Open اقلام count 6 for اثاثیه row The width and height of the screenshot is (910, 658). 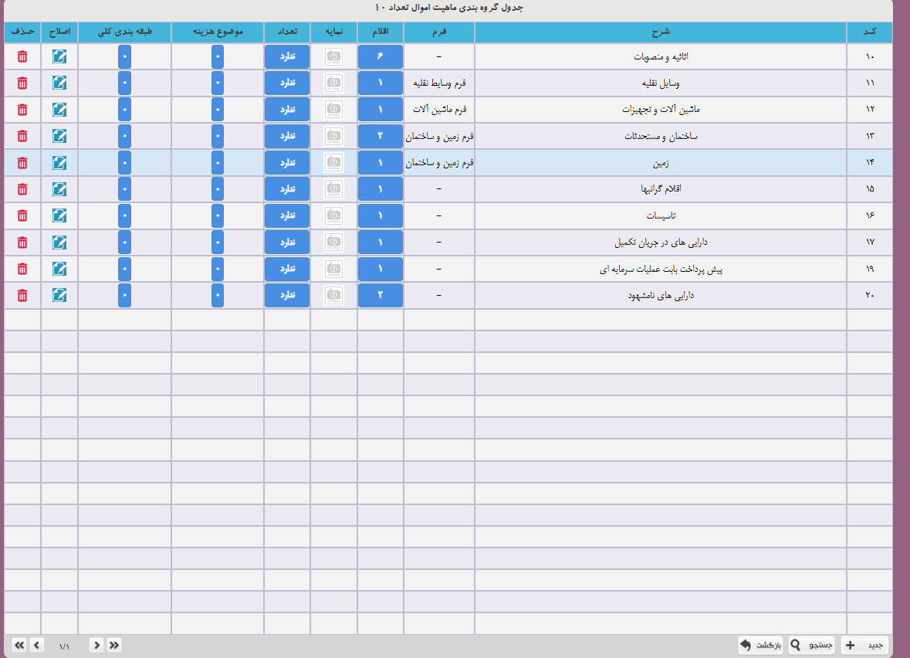pos(380,56)
